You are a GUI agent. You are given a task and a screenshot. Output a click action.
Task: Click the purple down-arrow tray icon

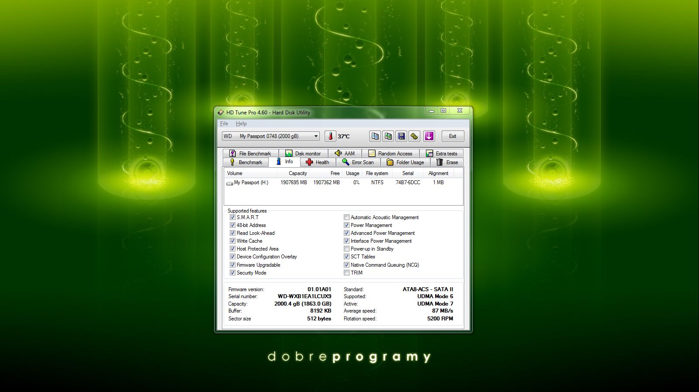[x=429, y=136]
